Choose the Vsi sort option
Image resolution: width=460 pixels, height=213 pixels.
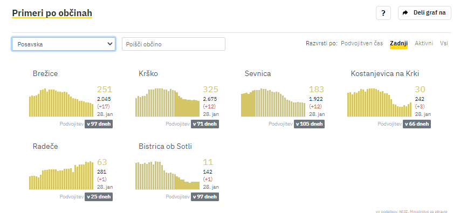pos(444,44)
